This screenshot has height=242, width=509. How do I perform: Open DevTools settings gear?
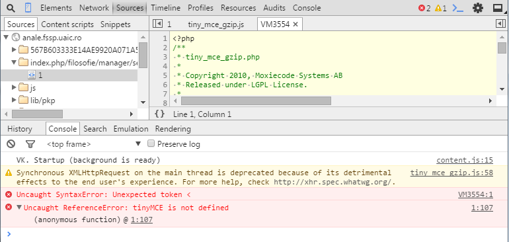tap(477, 8)
